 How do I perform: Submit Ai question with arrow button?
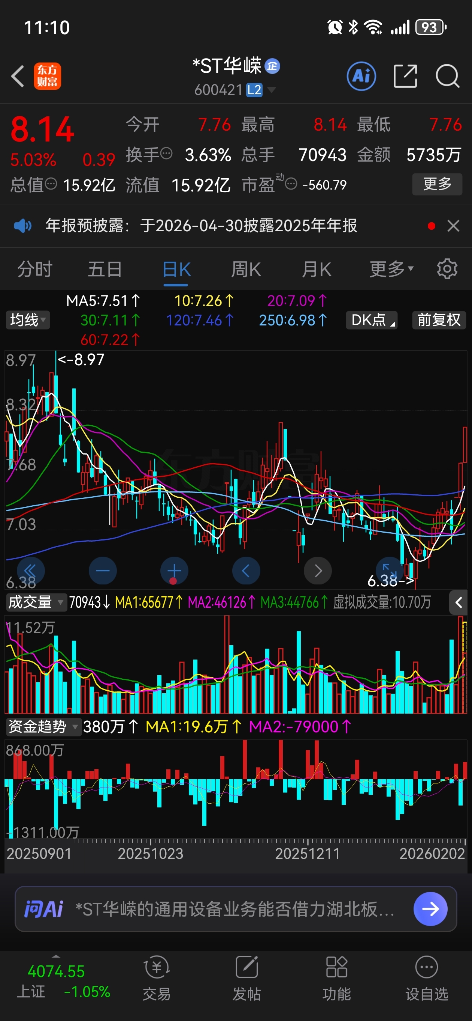click(430, 909)
